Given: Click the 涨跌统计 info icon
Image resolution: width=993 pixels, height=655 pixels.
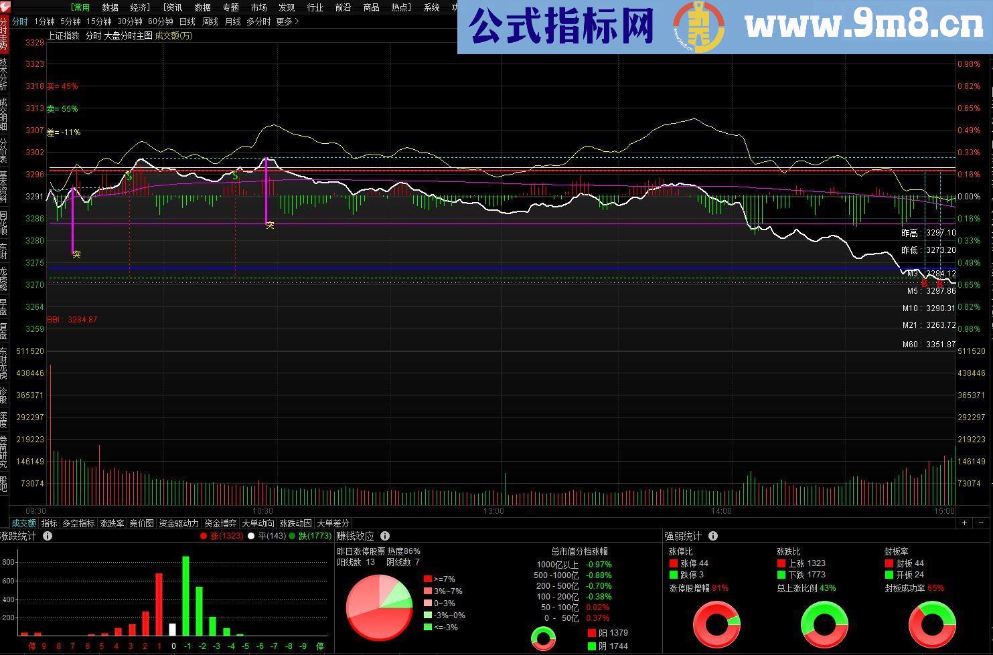Looking at the screenshot, I should [47, 536].
